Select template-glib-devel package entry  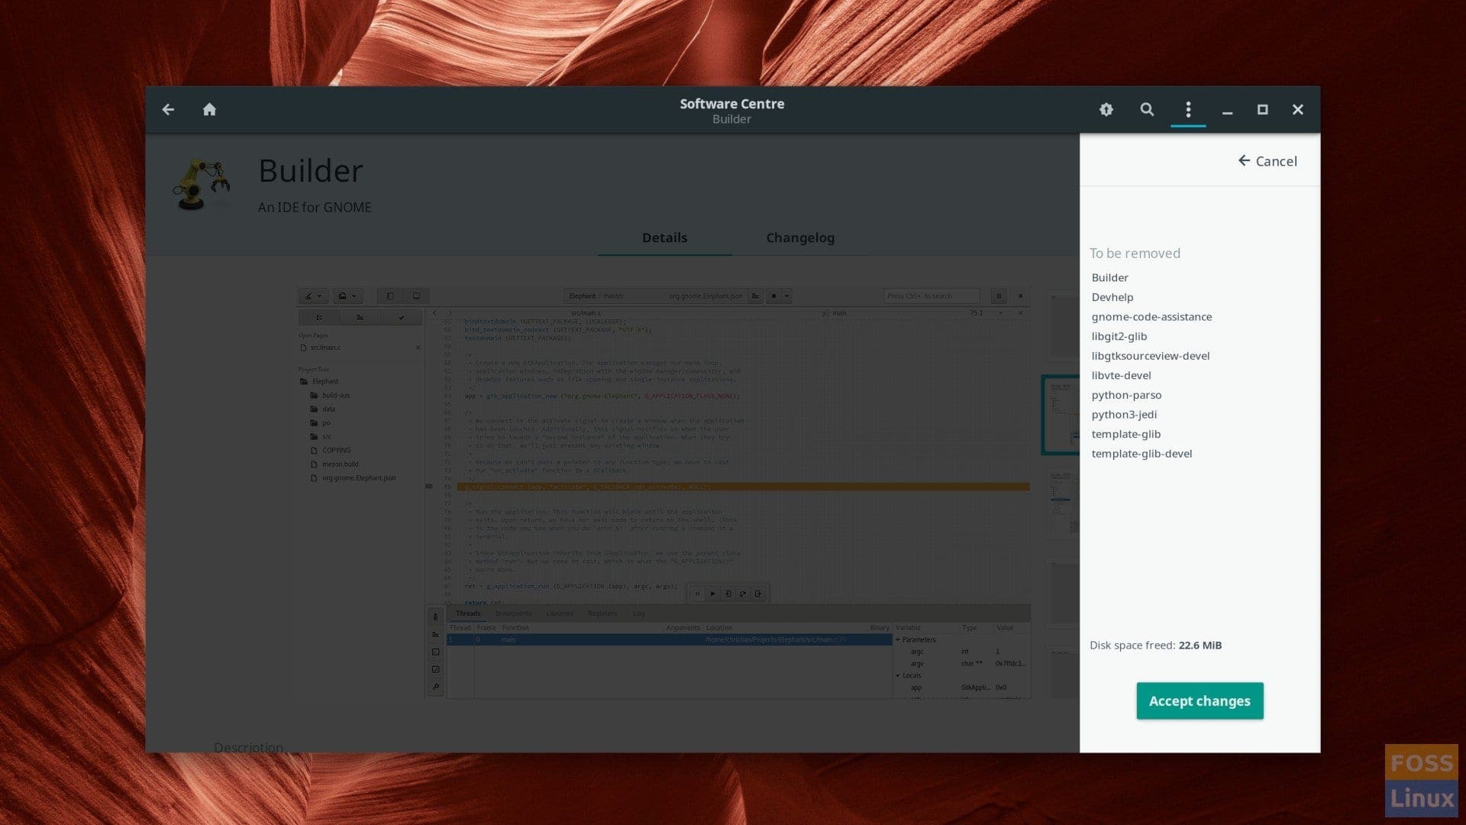tap(1141, 454)
